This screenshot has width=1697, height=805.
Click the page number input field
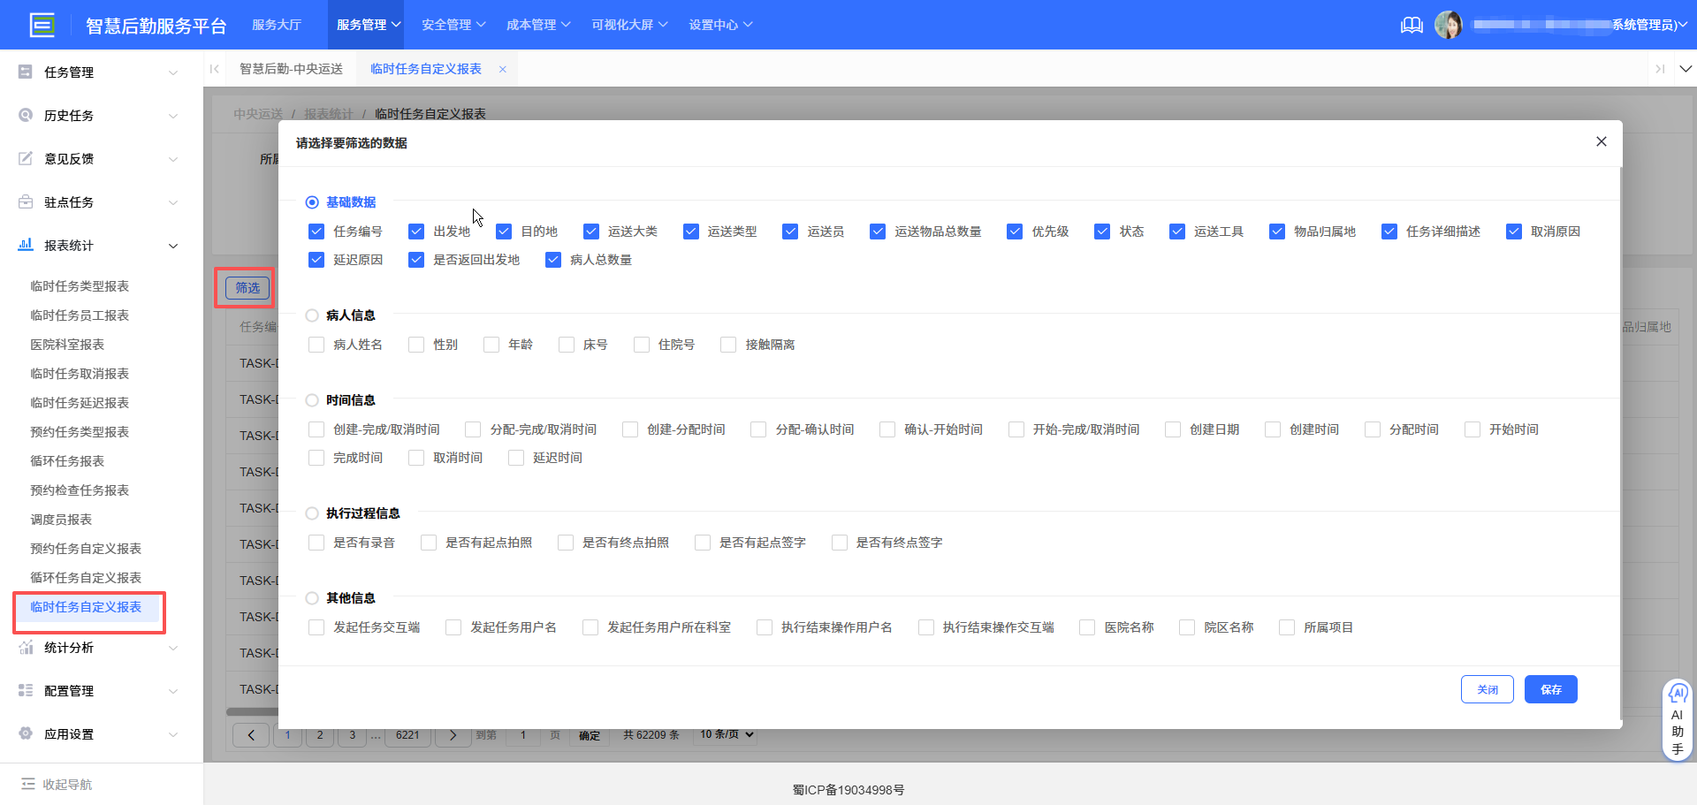tap(522, 734)
